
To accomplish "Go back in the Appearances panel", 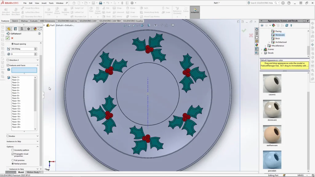I will tap(262, 26).
